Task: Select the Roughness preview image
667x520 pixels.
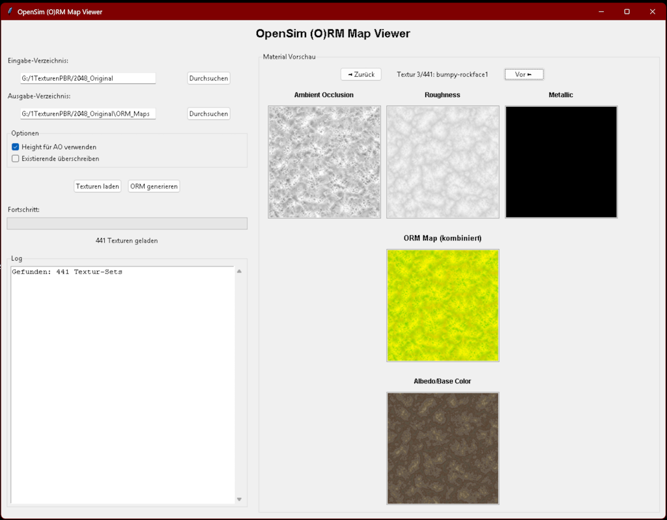Action: point(442,162)
